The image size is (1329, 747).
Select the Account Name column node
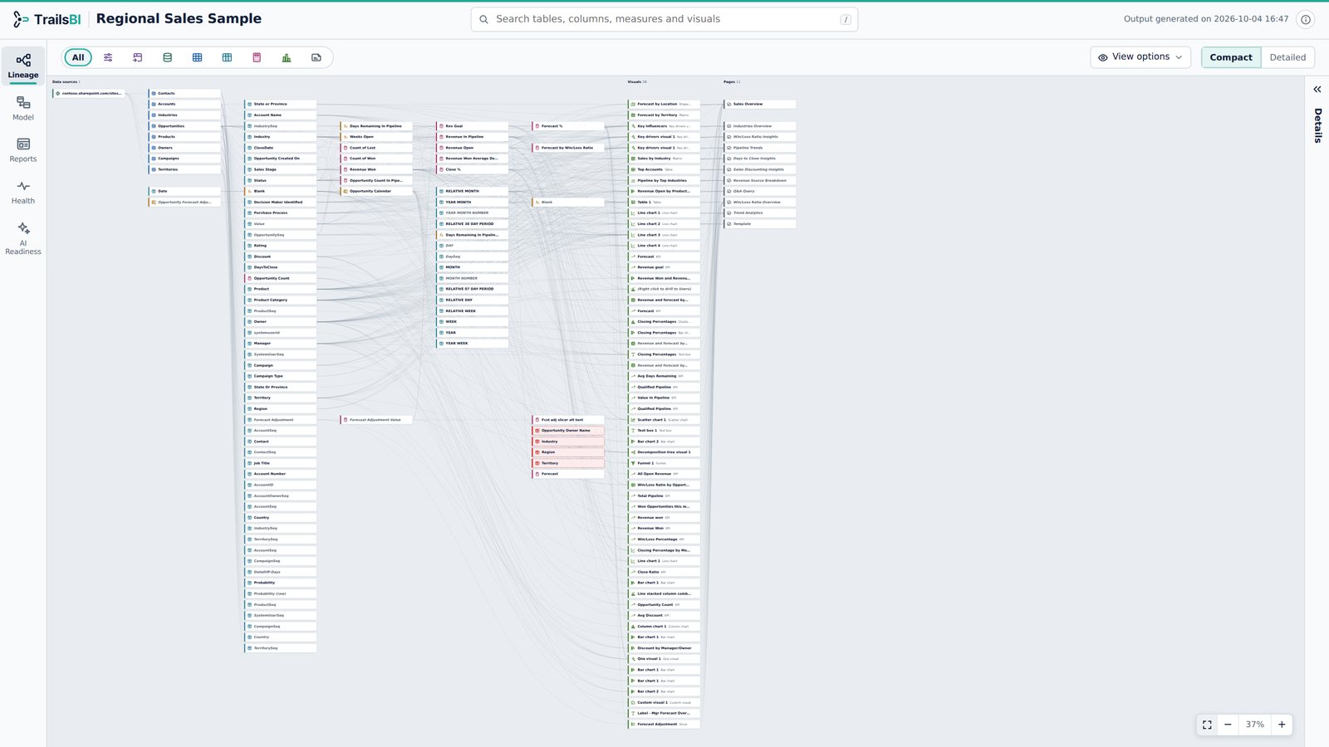click(x=281, y=115)
